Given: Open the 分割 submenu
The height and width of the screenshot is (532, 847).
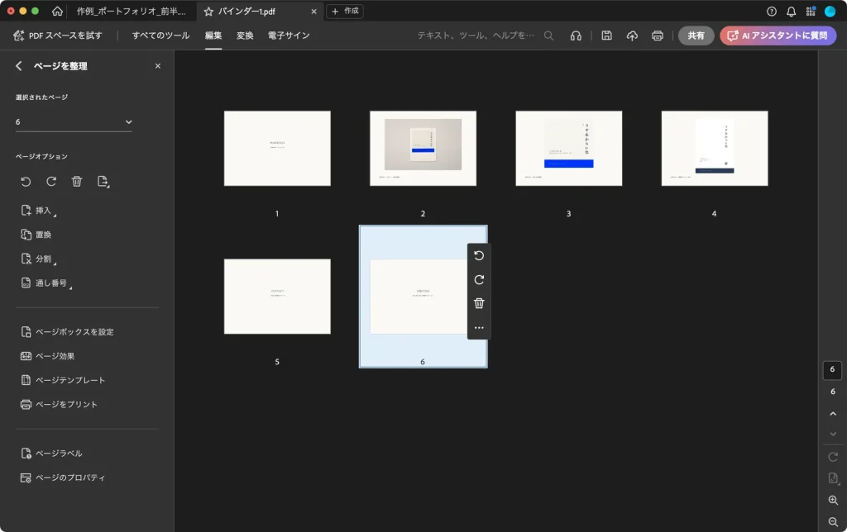Looking at the screenshot, I should [x=38, y=259].
